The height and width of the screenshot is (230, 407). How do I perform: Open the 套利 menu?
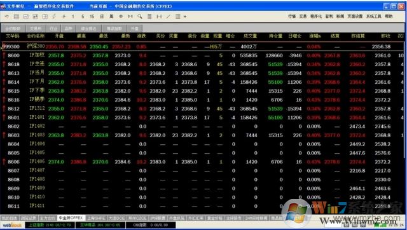pyautogui.click(x=329, y=17)
